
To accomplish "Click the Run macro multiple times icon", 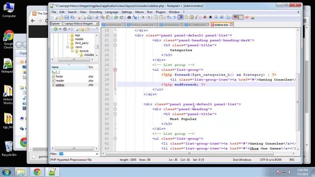I will pos(222,18).
